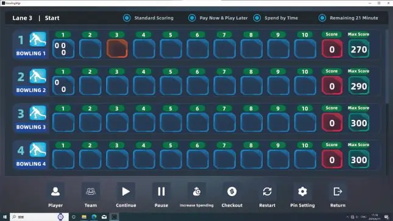Click Bowling 3 Max Score 300 box
The height and width of the screenshot is (221, 393).
pos(359,122)
